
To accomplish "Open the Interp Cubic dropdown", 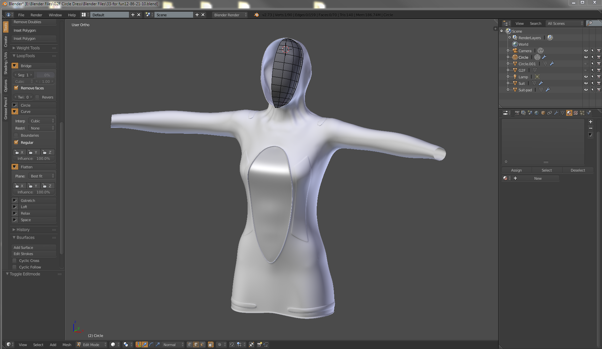I will pos(42,121).
